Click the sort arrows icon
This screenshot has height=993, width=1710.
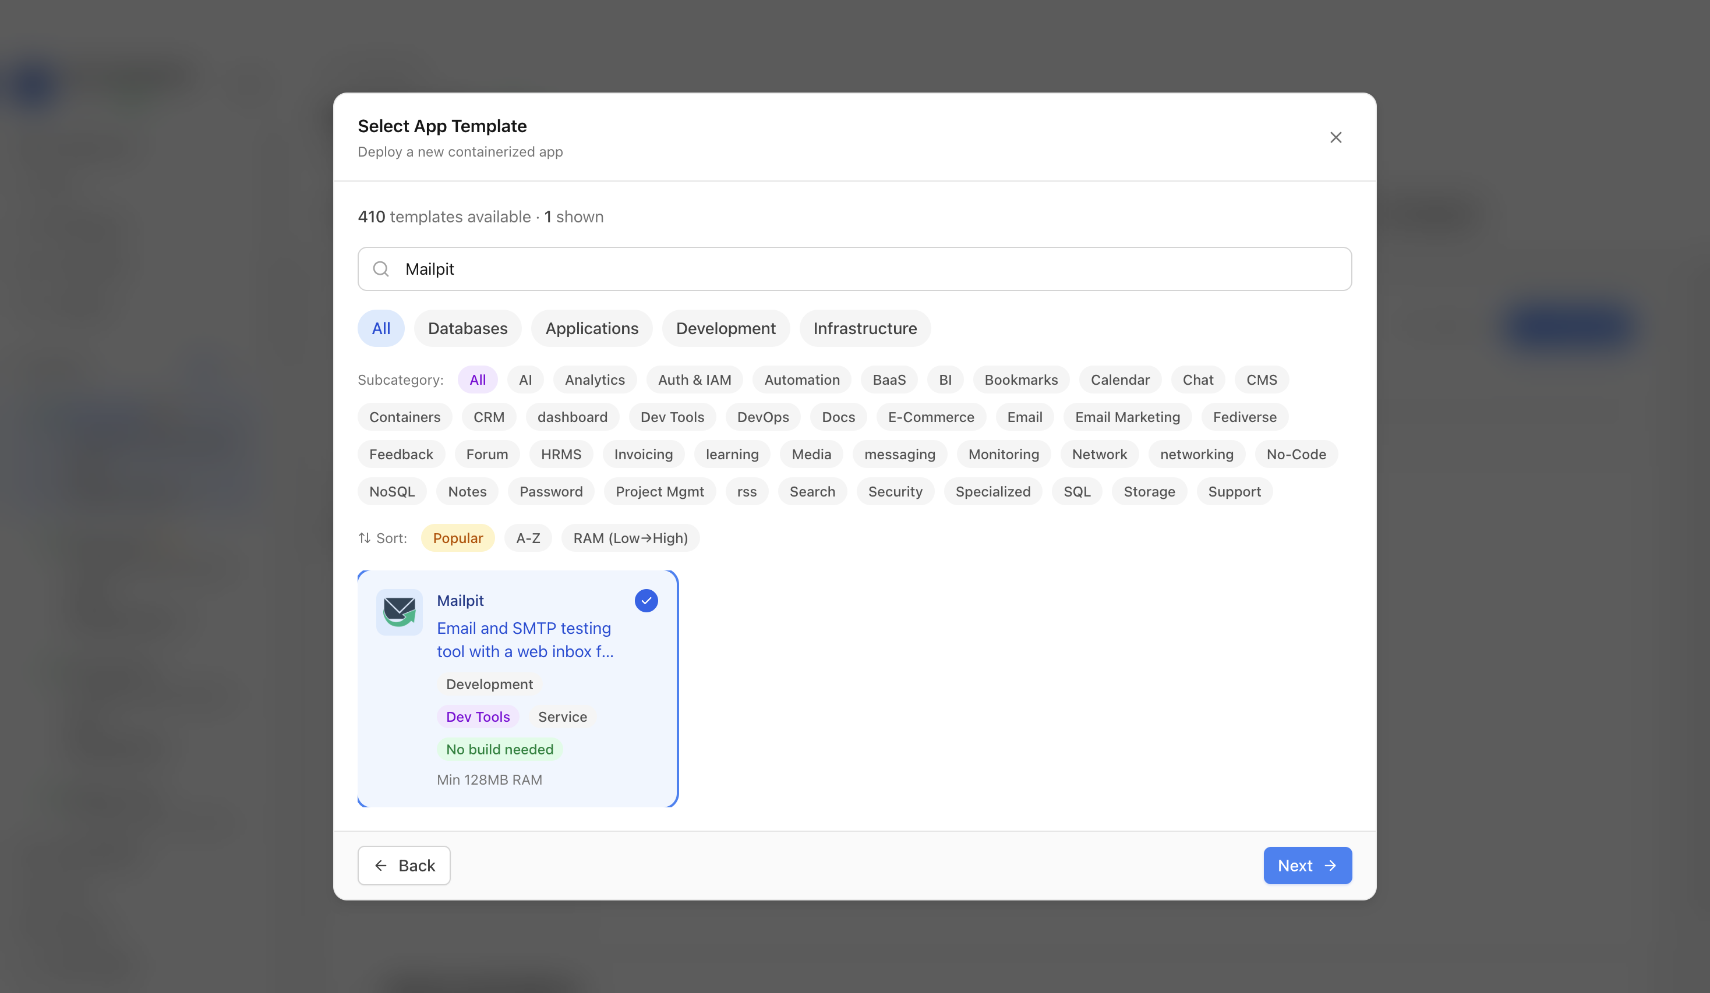[365, 538]
